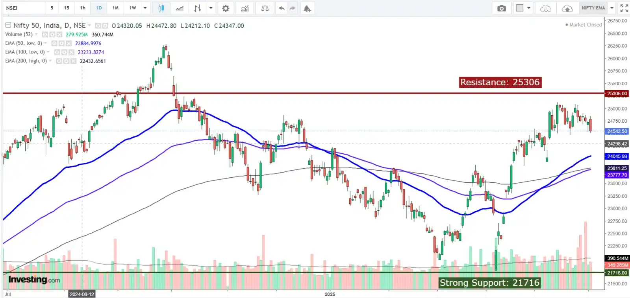Create an alert with bell icon
Image resolution: width=630 pixels, height=298 pixels.
pos(307,8)
